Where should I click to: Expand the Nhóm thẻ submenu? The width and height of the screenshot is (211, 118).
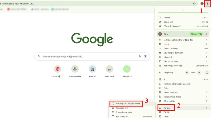(183, 57)
